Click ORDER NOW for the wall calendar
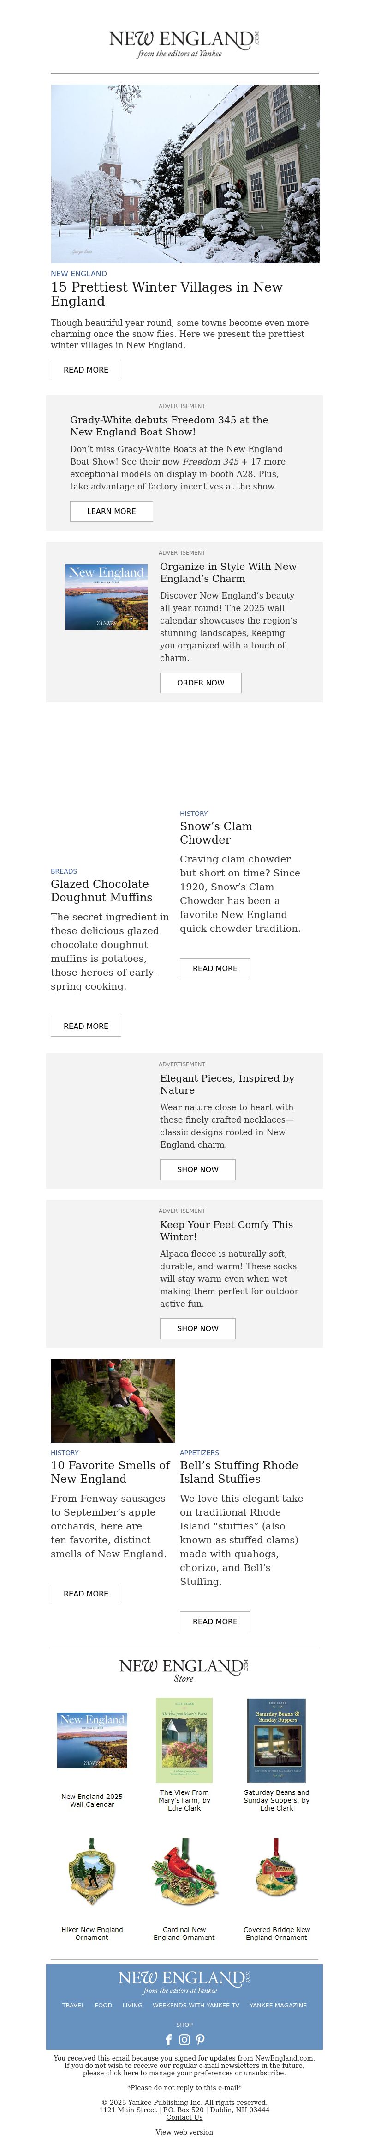The width and height of the screenshot is (369, 2147). 200,683
